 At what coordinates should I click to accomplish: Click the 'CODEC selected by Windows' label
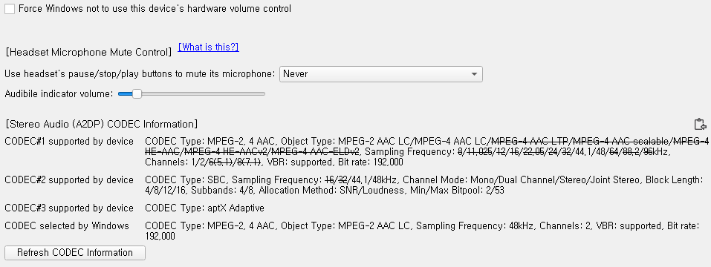click(67, 225)
